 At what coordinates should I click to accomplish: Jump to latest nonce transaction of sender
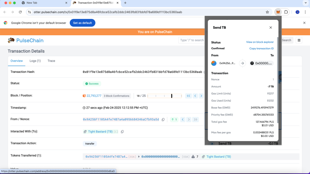(x=196, y=119)
